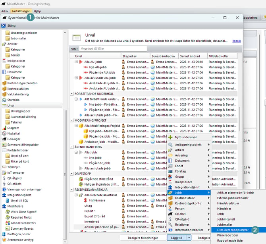The image size is (266, 244).
Task: Collapse the ÄRENDEHANTERING group
Action: (72, 147)
